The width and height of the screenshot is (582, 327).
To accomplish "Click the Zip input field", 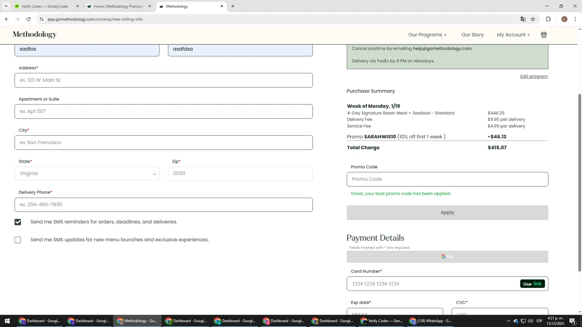I will coord(240,174).
